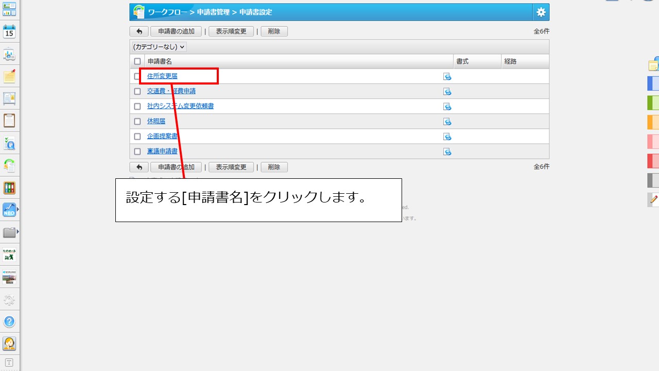The width and height of the screenshot is (659, 371).
Task: Open the operator headset support icon
Action: click(9, 344)
